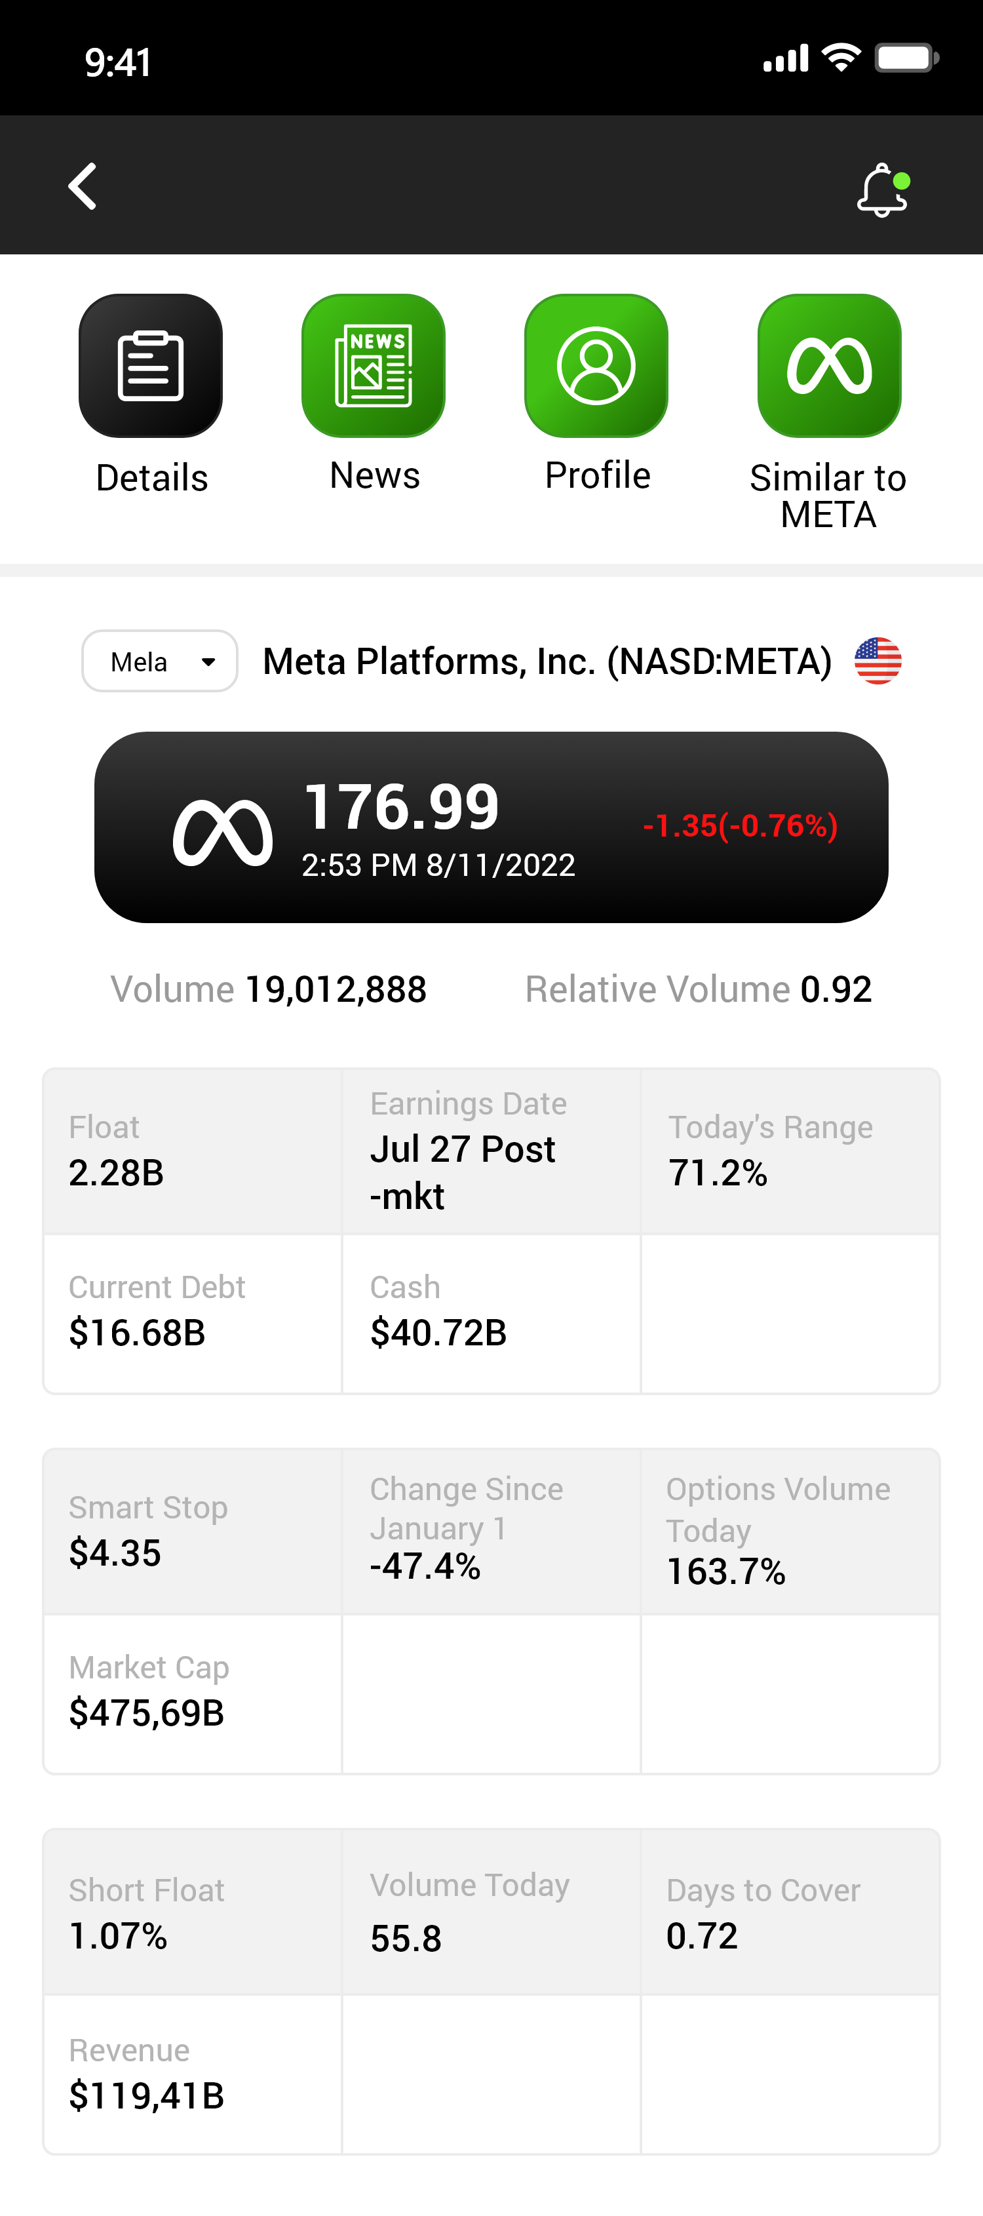Switch to the News tab label
Screen dimensions: 983x2216
point(374,475)
